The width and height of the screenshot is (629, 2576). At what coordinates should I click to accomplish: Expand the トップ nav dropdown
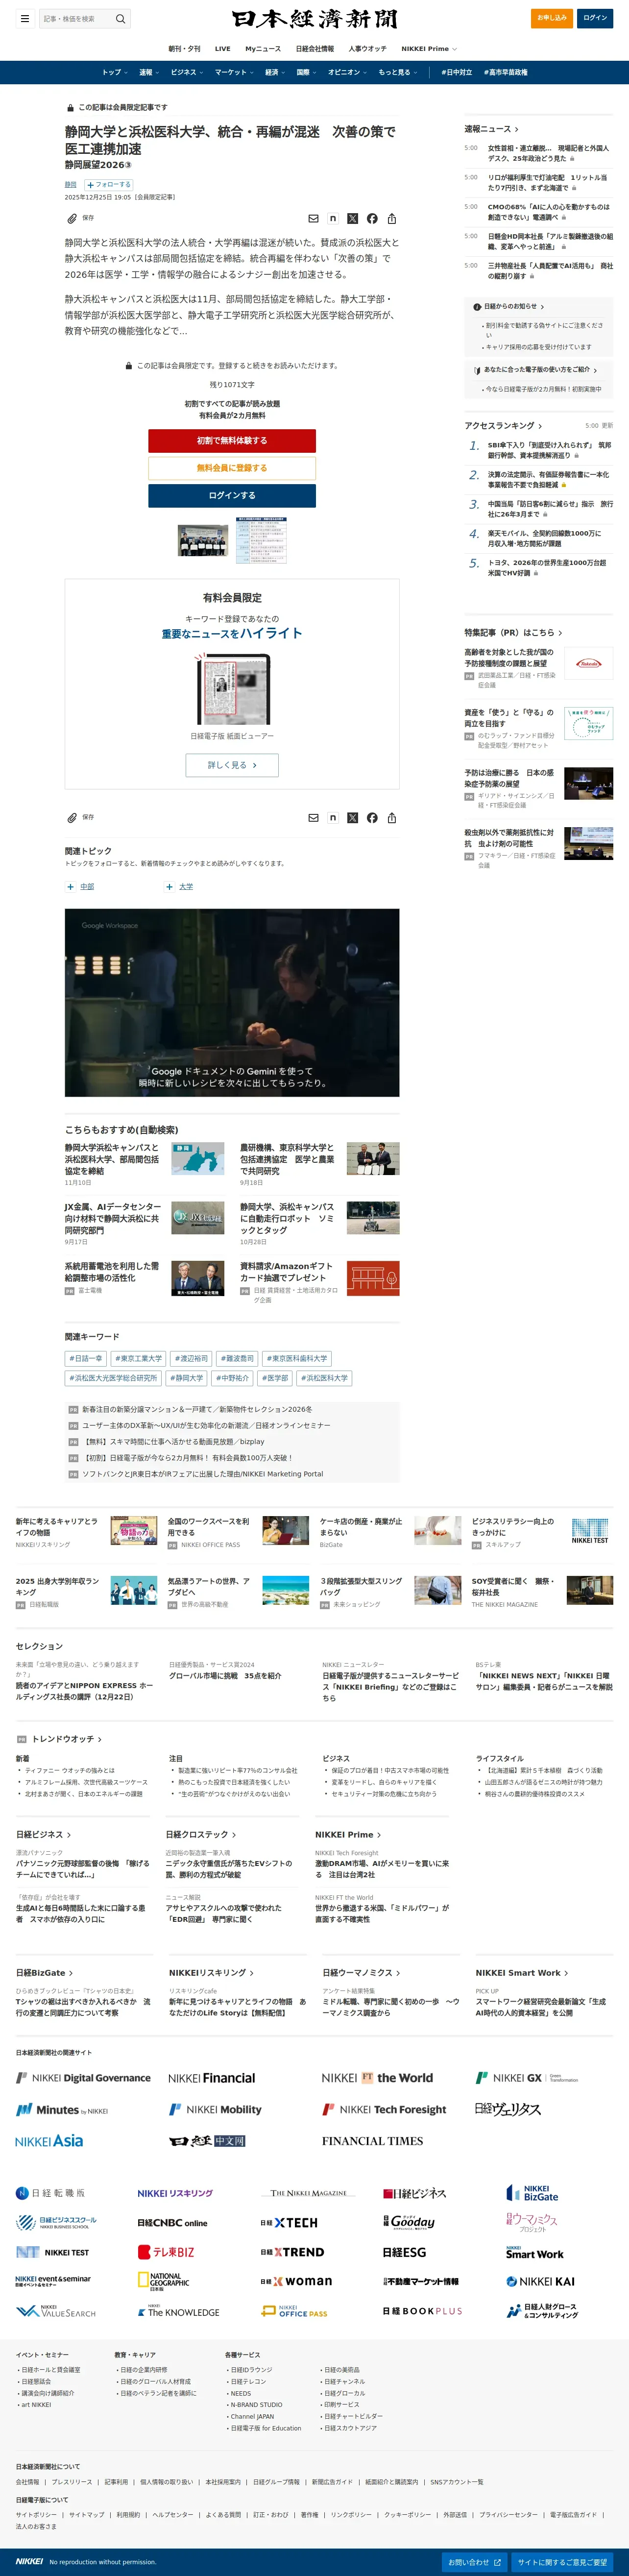tap(114, 72)
